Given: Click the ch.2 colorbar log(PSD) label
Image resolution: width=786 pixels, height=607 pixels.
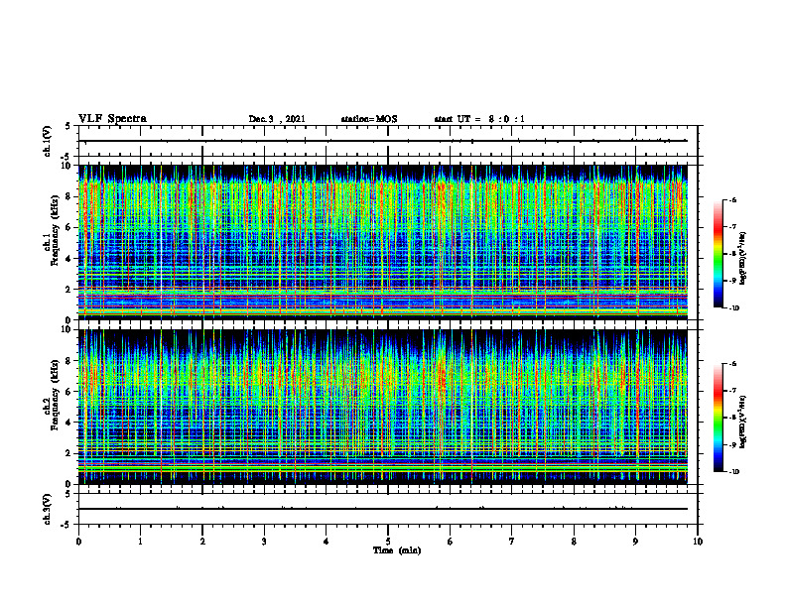Looking at the screenshot, I should 743,422.
